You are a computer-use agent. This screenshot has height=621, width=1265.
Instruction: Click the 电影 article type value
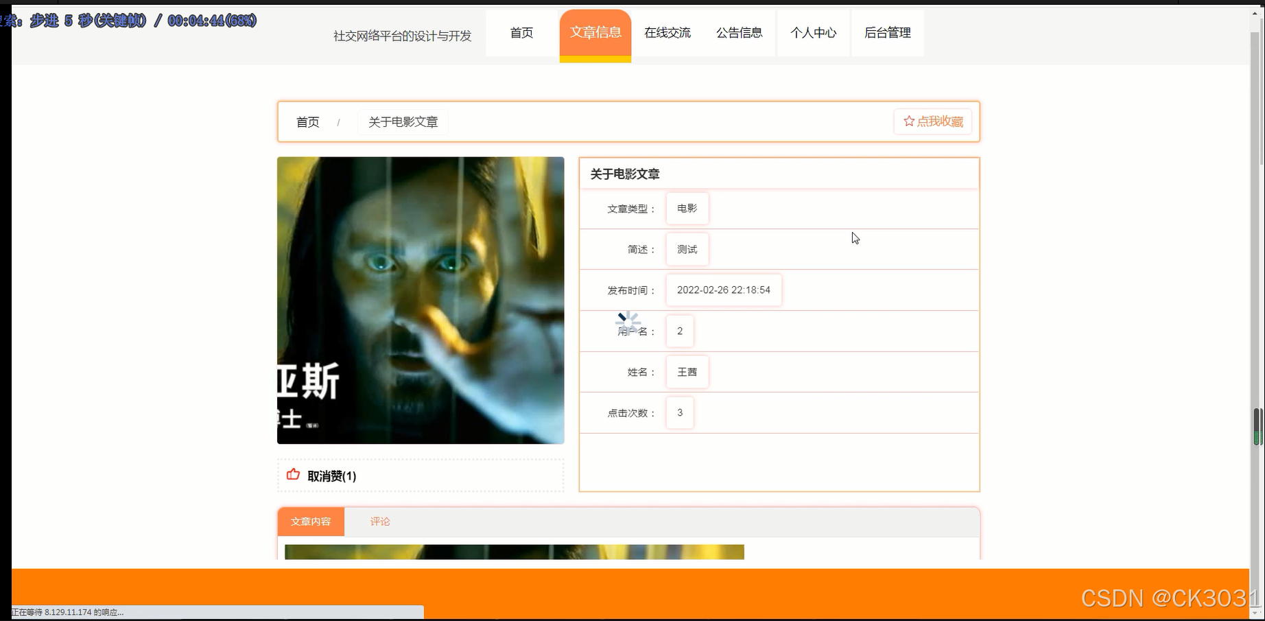pos(687,208)
